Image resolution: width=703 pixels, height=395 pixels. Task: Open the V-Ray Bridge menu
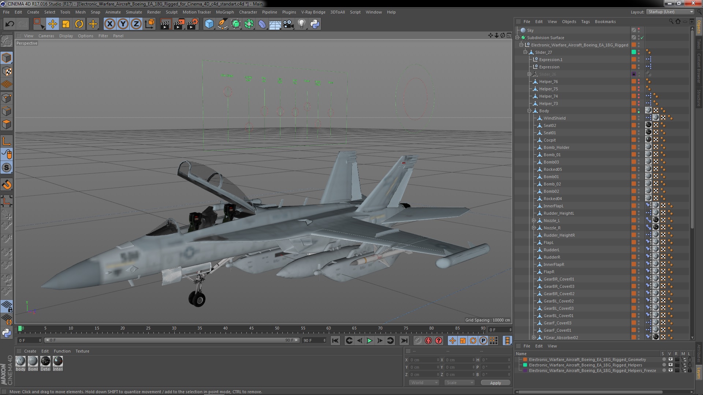pyautogui.click(x=313, y=12)
